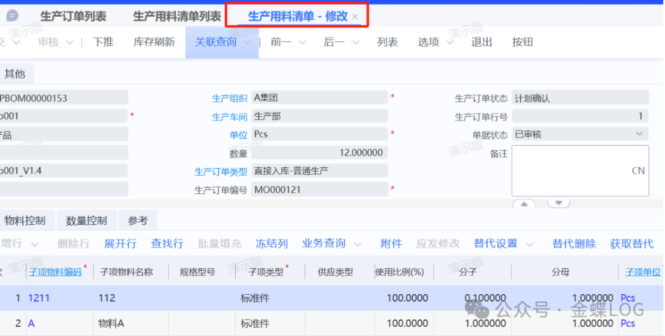The image size is (665, 336).
Task: Click inside the 备注 text box
Action: (579, 170)
